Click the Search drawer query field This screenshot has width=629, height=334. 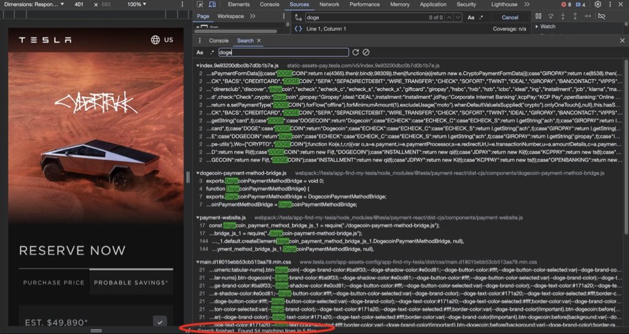coord(284,53)
